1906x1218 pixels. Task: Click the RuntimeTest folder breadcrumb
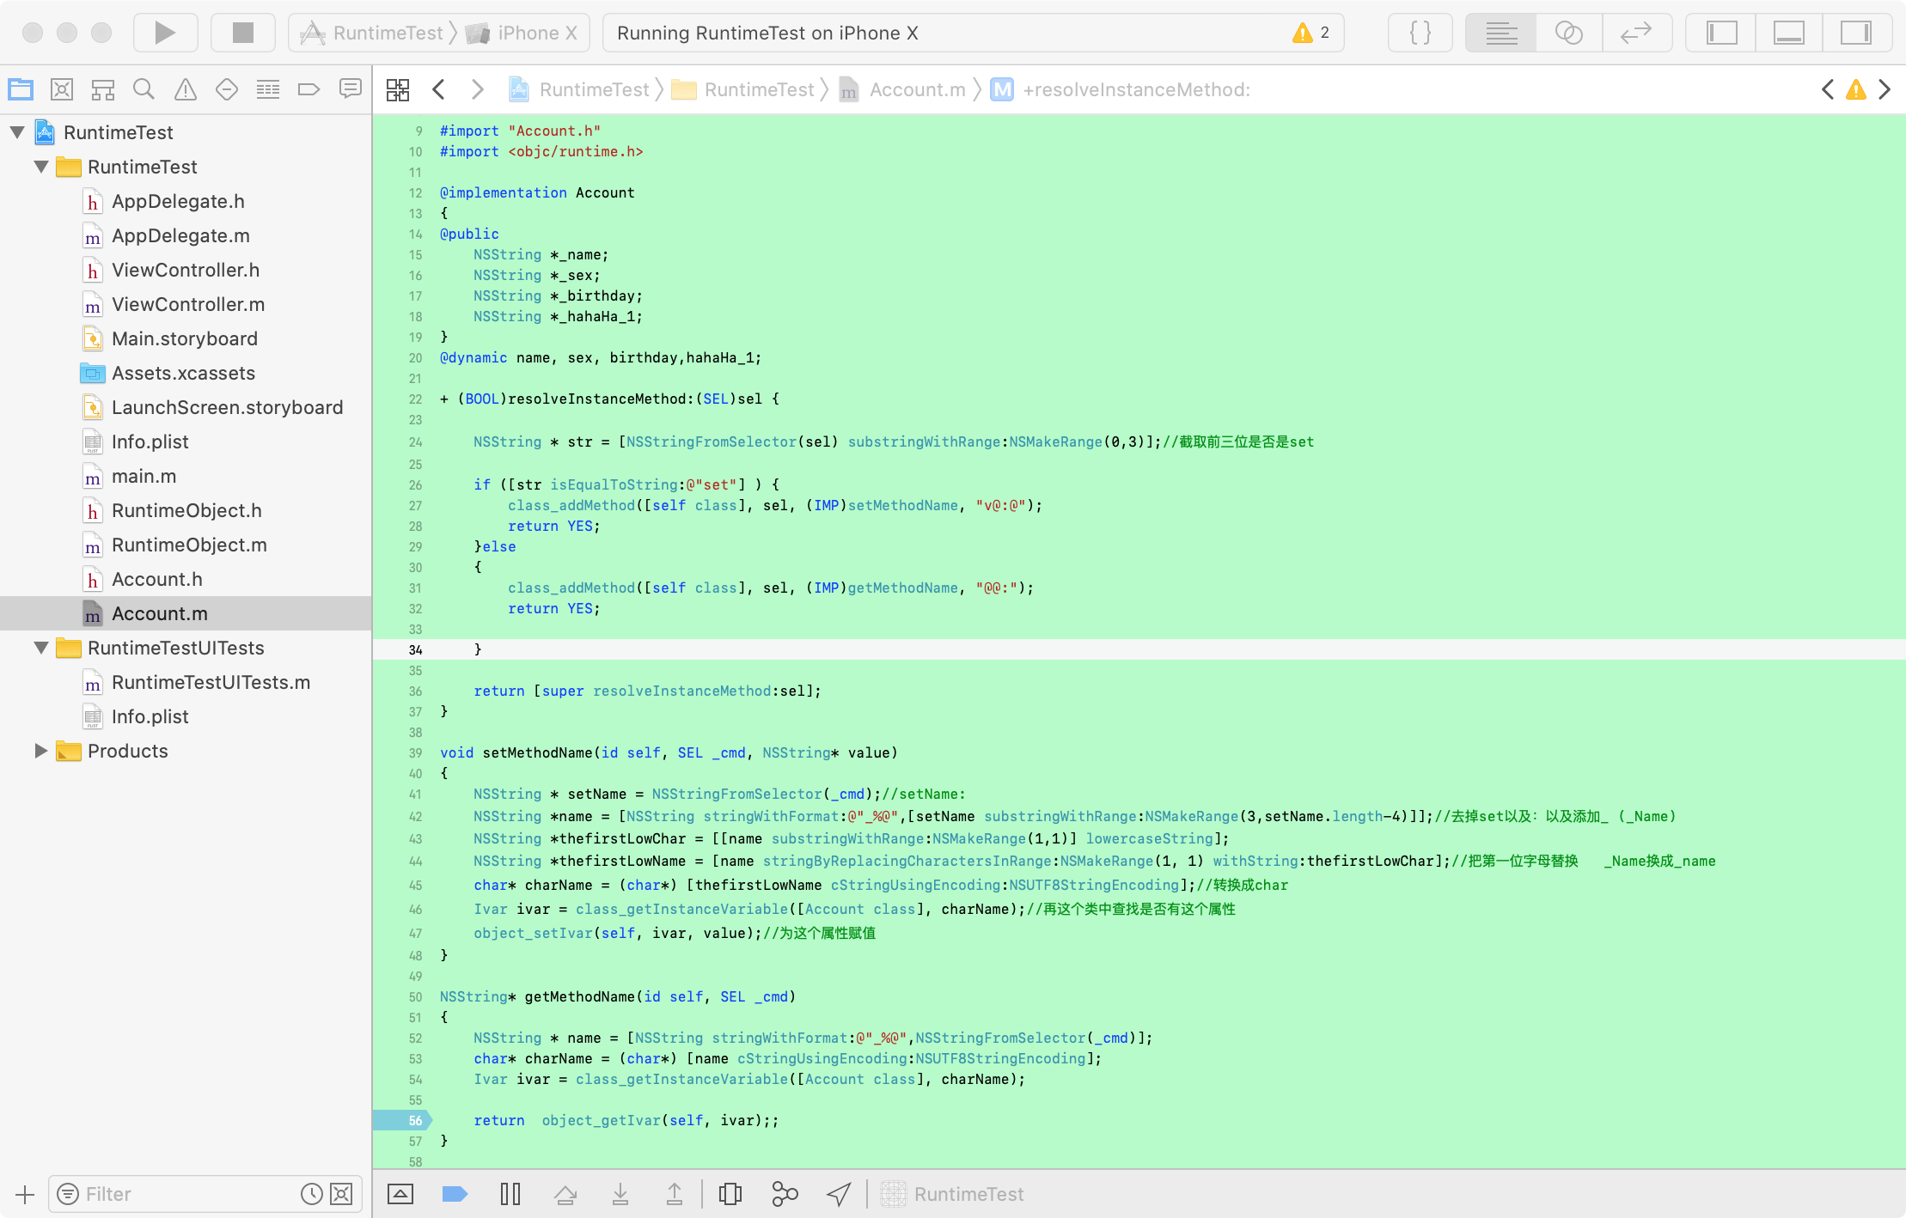click(743, 89)
